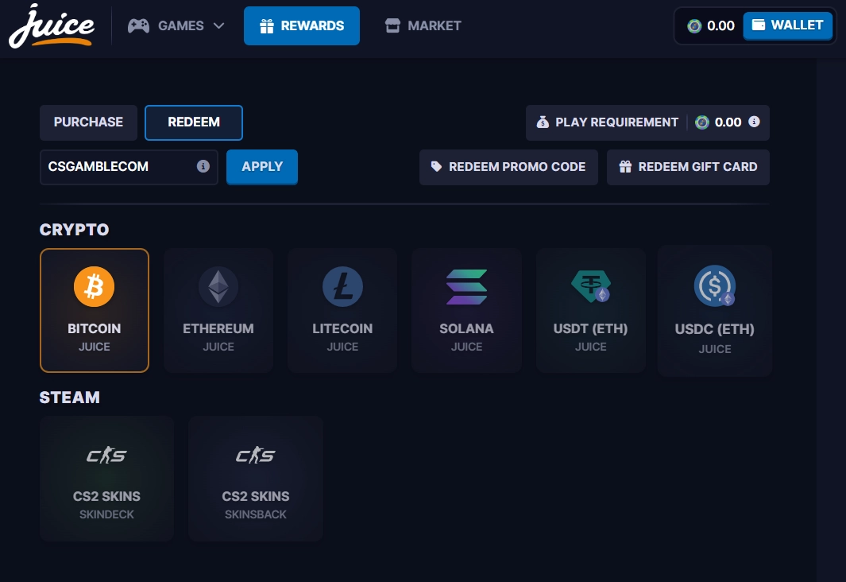Choose USDT (ETH) as the crypto

(590, 310)
